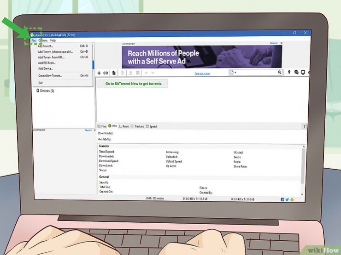Click the Stop torrent icon in toolbar
Screen dimensions: 341x255
(138, 73)
